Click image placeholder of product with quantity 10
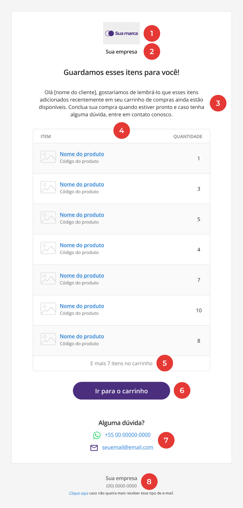 [x=48, y=309]
